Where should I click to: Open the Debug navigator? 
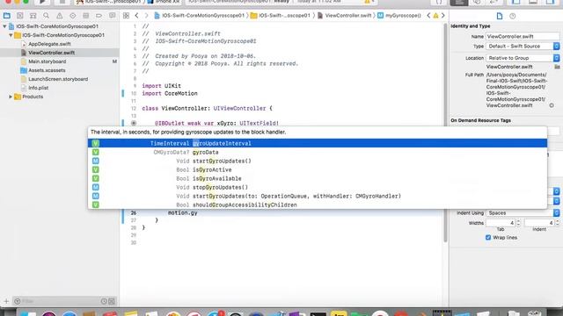pyautogui.click(x=86, y=16)
